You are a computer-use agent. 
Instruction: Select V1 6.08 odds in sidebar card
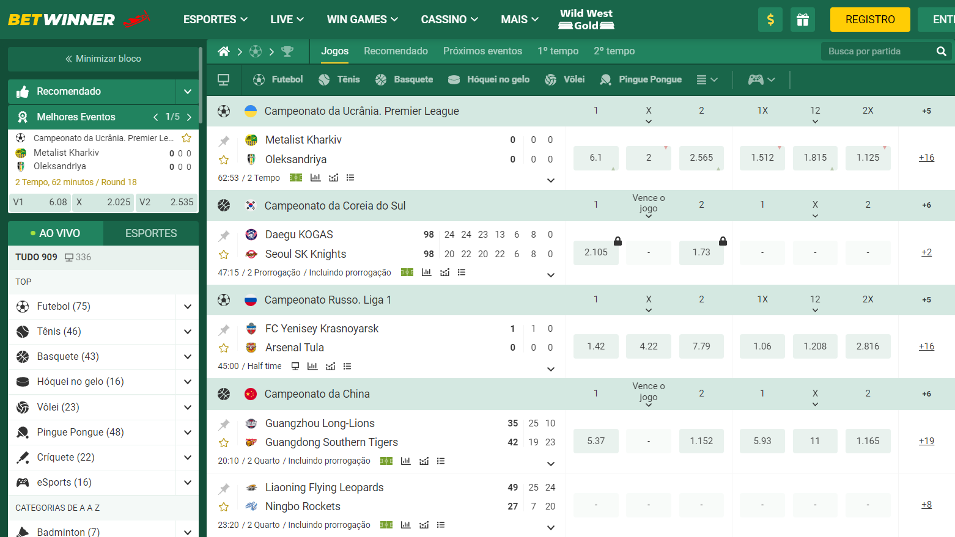(40, 202)
